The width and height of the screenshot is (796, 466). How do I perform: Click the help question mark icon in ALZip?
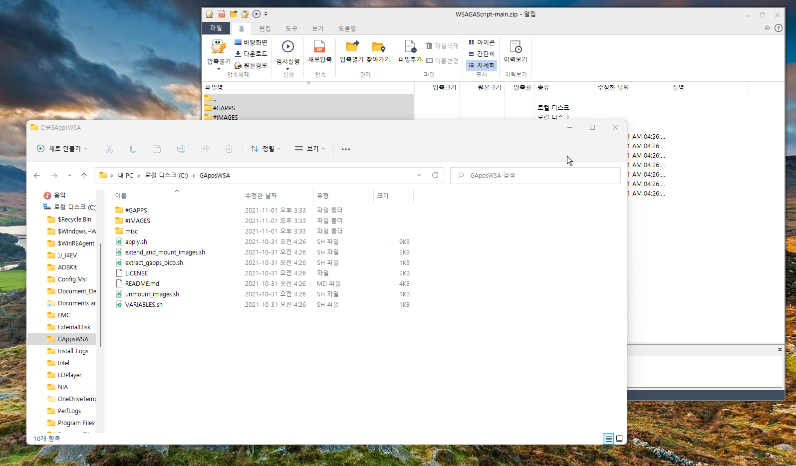click(779, 28)
